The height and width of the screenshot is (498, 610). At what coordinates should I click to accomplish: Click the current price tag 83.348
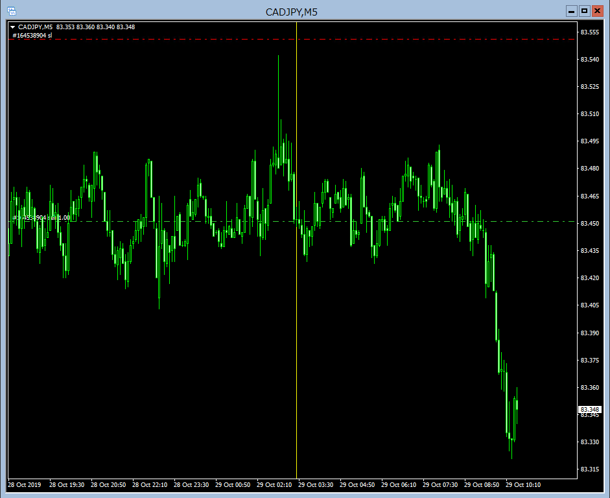click(x=590, y=410)
